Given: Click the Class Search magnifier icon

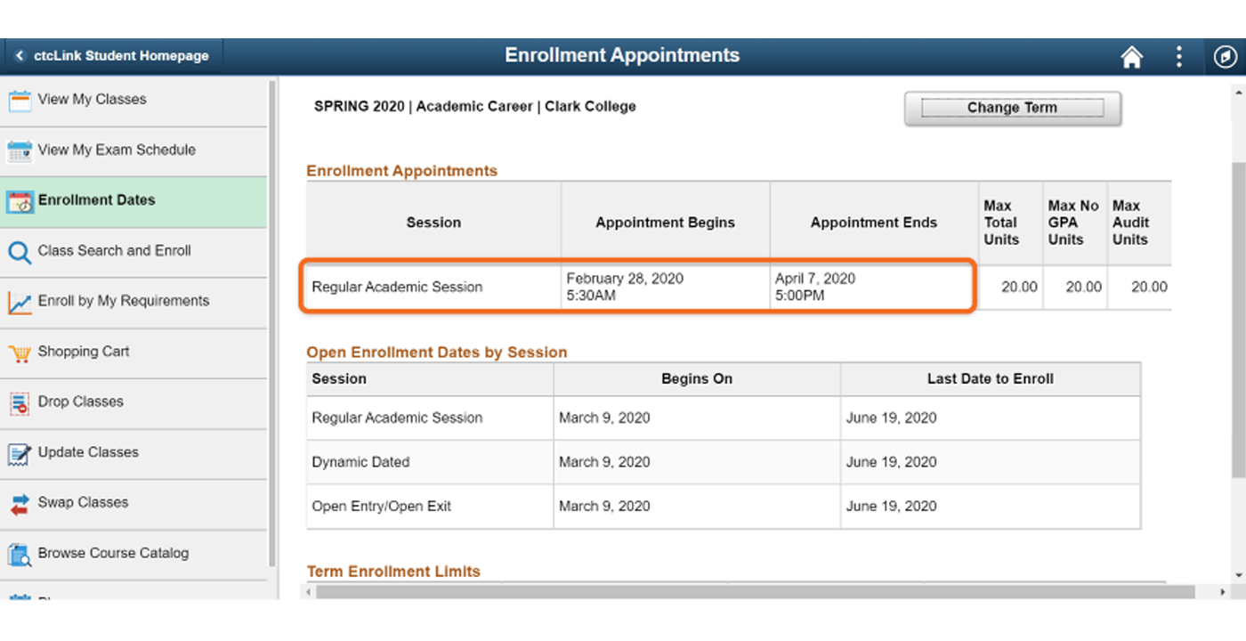Looking at the screenshot, I should [20, 252].
